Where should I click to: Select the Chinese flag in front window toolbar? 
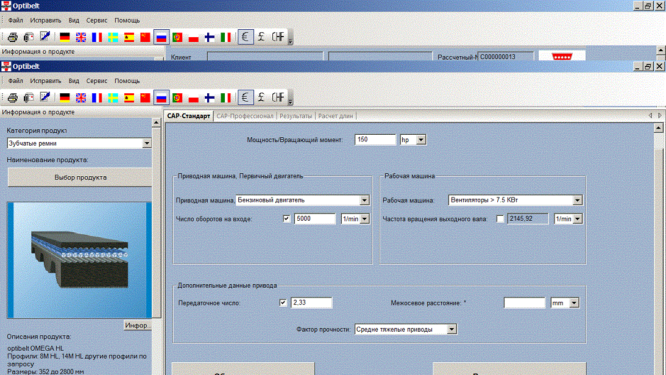tap(145, 98)
